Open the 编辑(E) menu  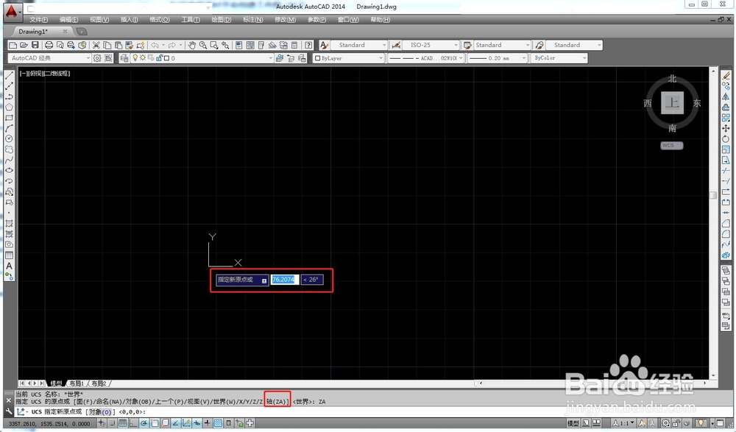coord(68,20)
